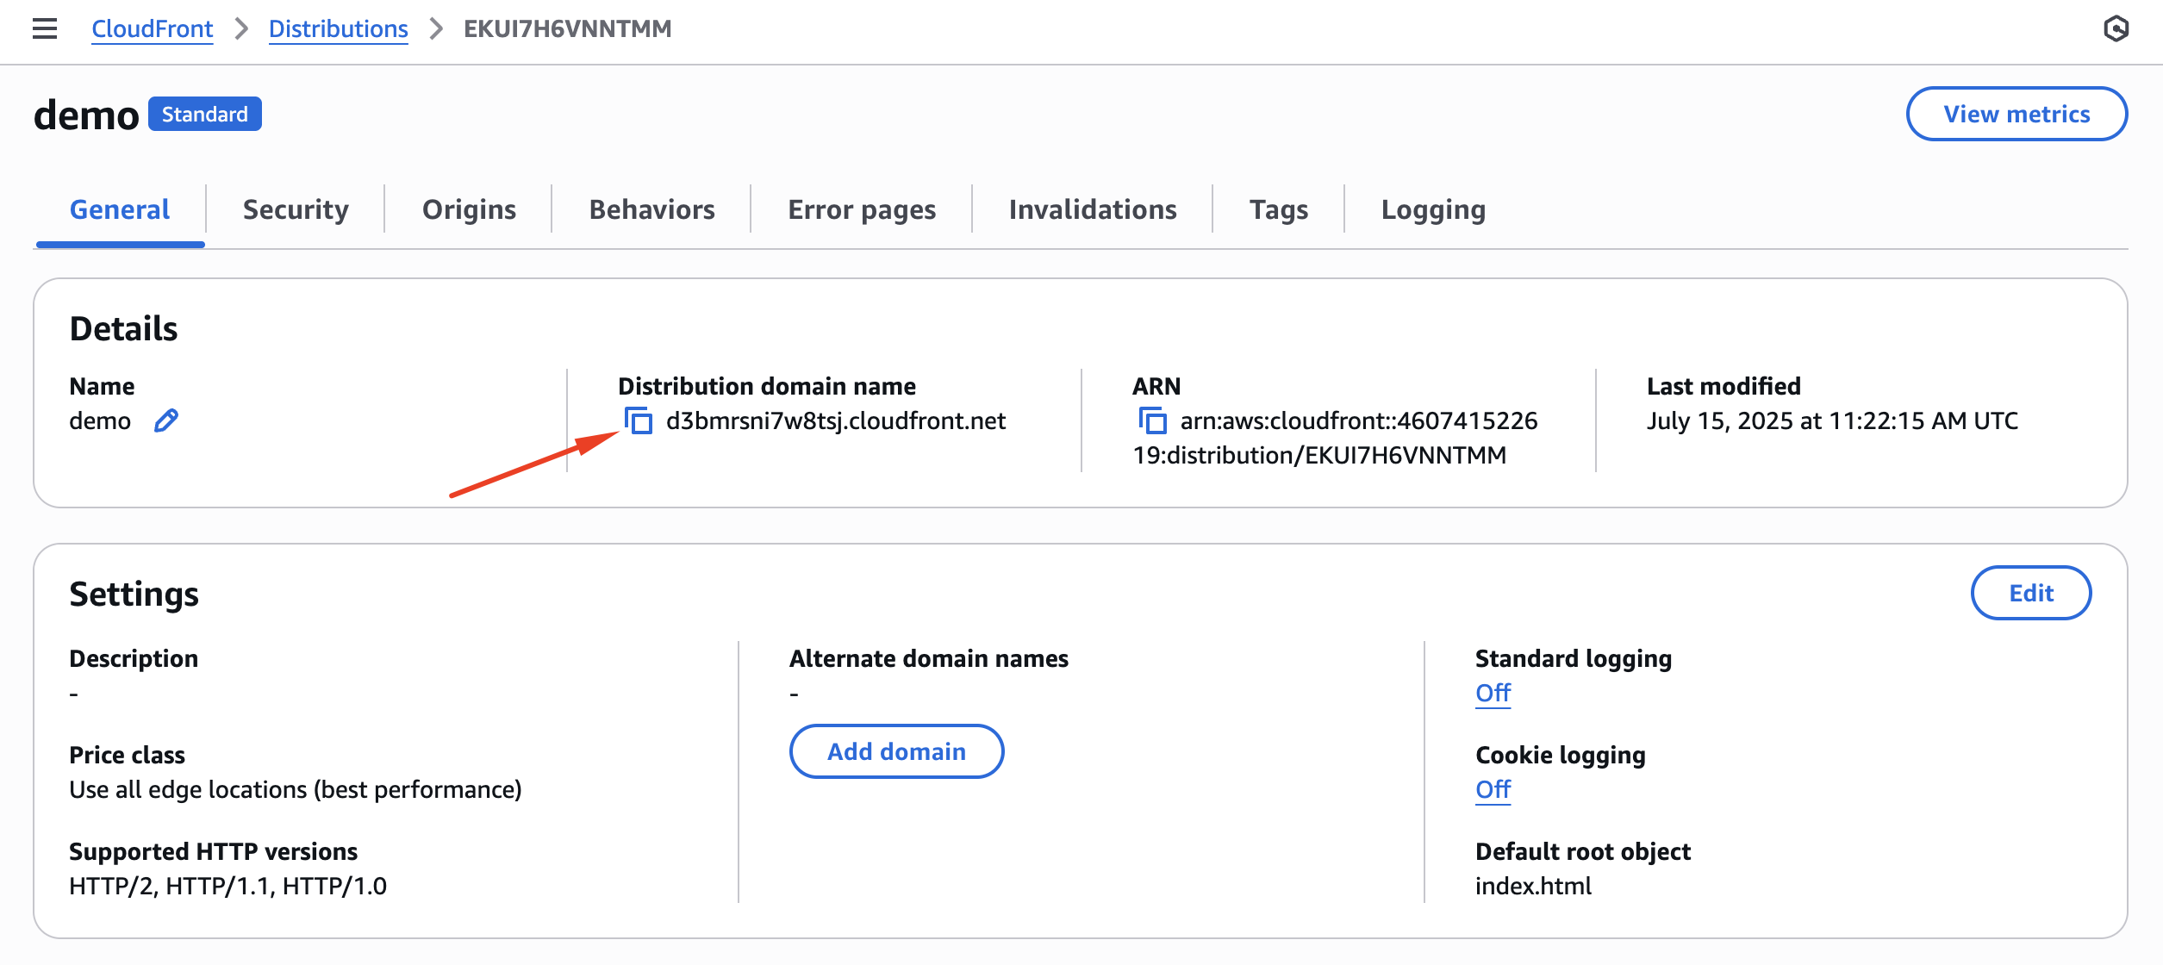This screenshot has height=965, width=2163.
Task: Open Cookie logging Off link
Action: click(1493, 789)
